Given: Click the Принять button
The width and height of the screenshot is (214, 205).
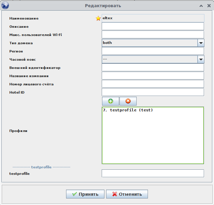Looking at the screenshot, I should click(85, 194).
